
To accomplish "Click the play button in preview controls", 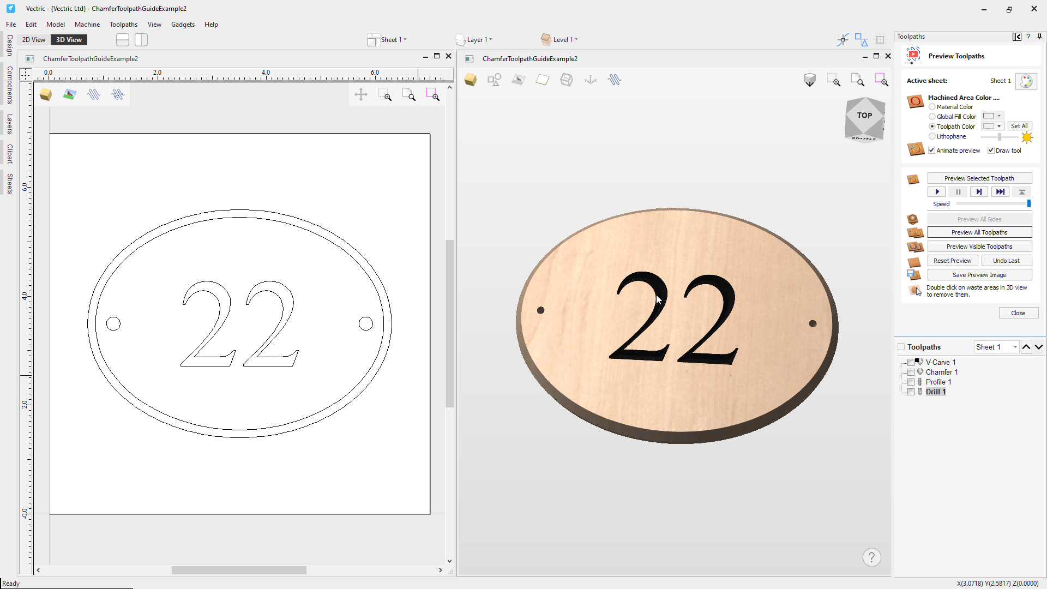I will tap(937, 192).
